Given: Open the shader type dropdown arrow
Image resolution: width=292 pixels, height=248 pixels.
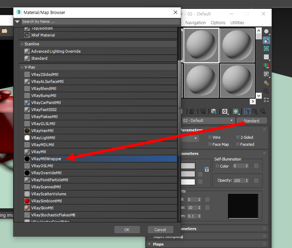Looking at the screenshot, I should point(196,138).
